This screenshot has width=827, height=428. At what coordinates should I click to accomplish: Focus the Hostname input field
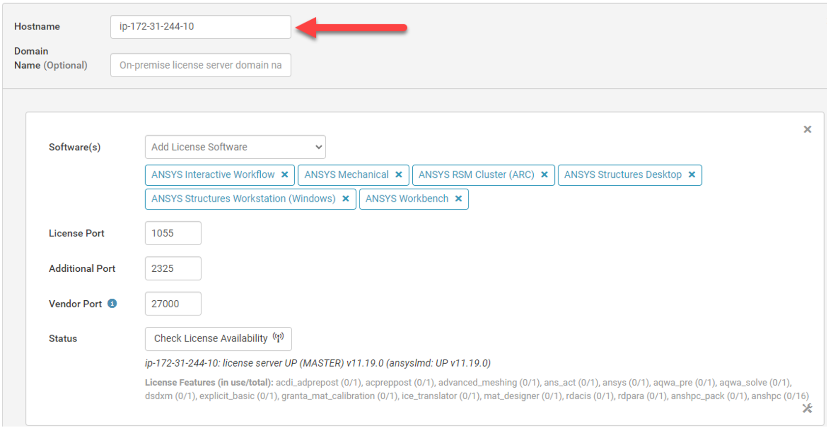pos(201,27)
